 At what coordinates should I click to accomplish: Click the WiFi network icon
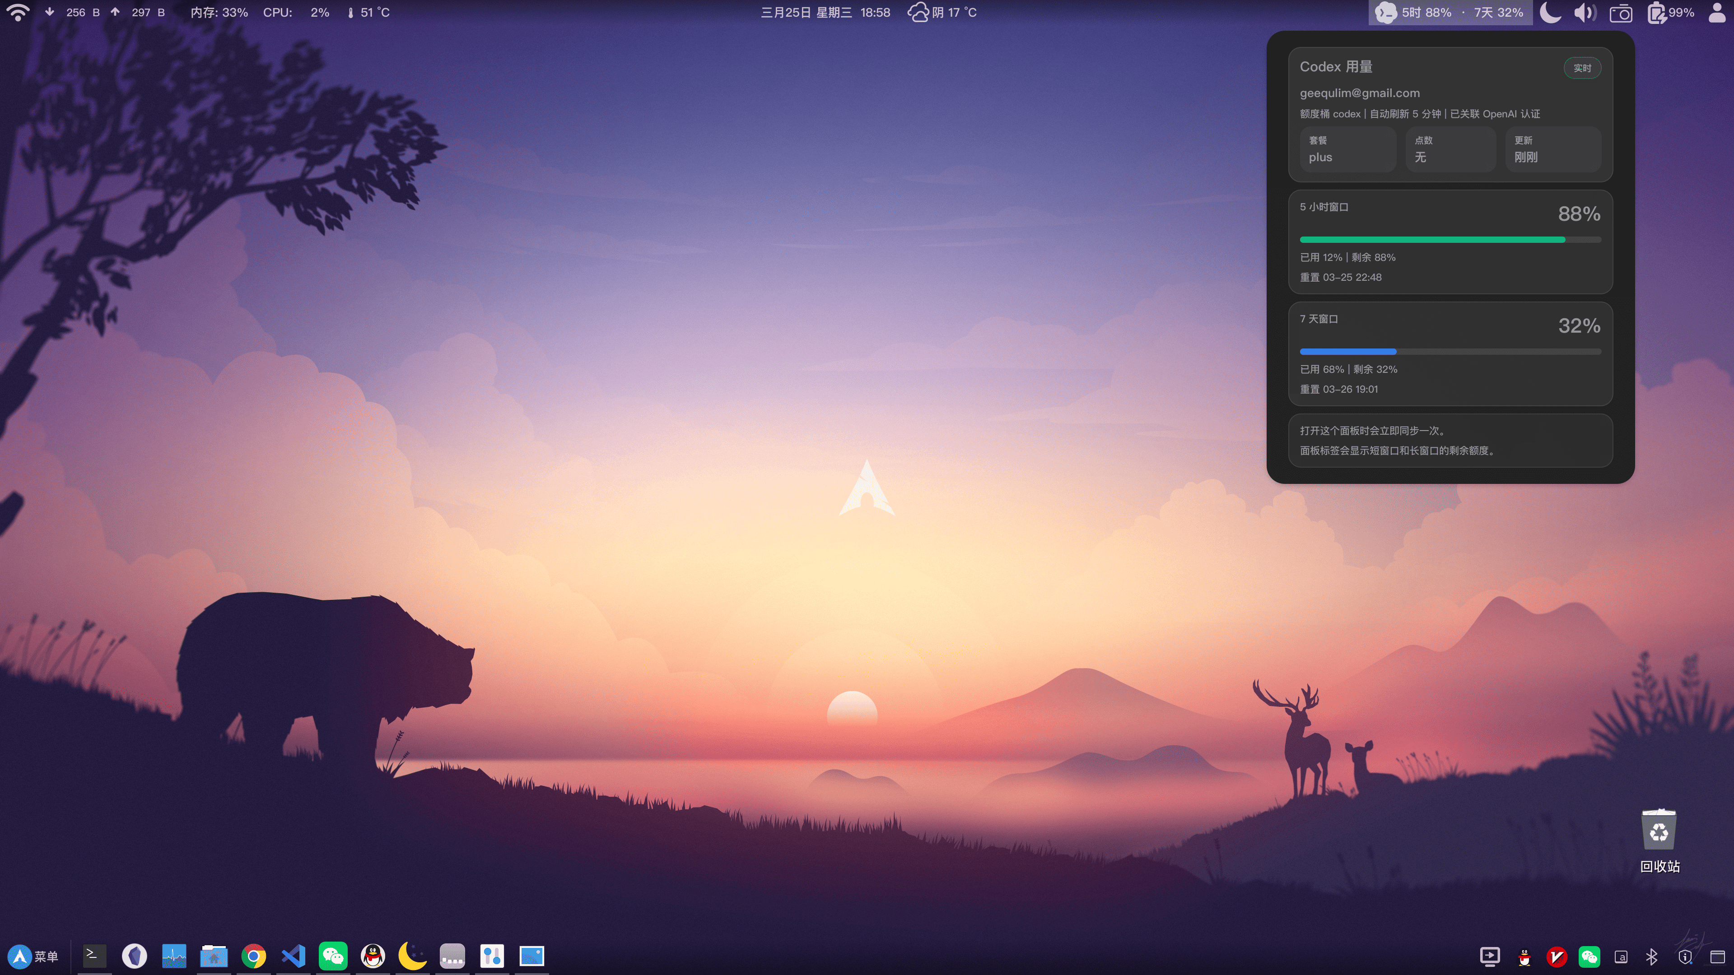click(18, 13)
